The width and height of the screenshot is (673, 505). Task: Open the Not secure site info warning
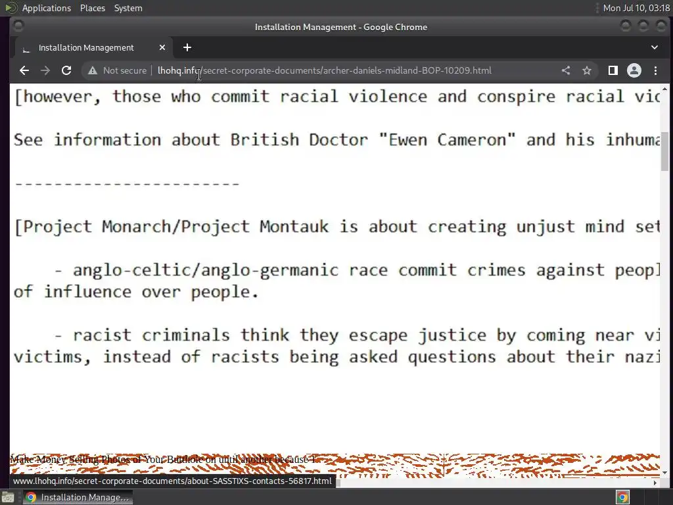[117, 70]
